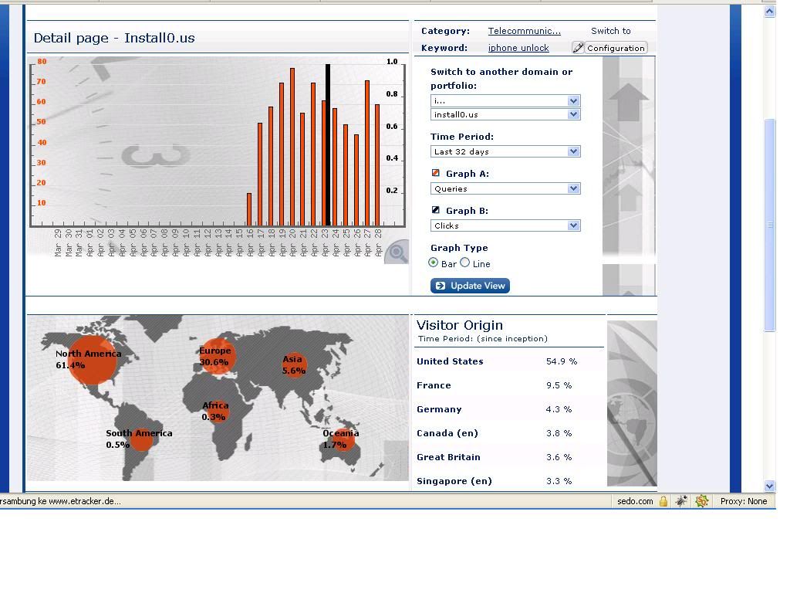
Task: Click the Firebug bug icon in status bar
Action: coord(681,501)
